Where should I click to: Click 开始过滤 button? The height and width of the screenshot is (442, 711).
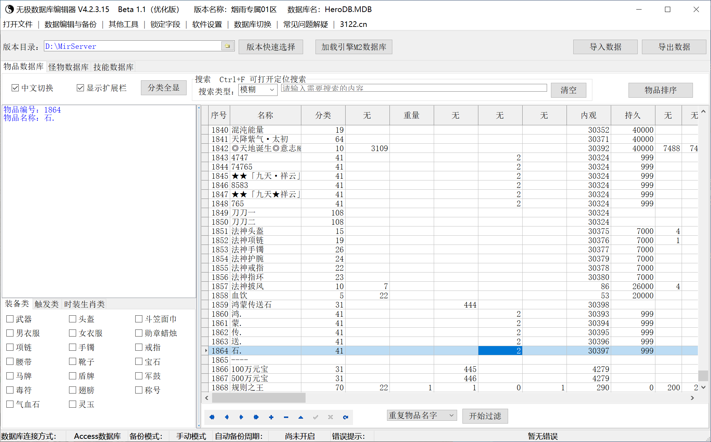[x=485, y=416]
